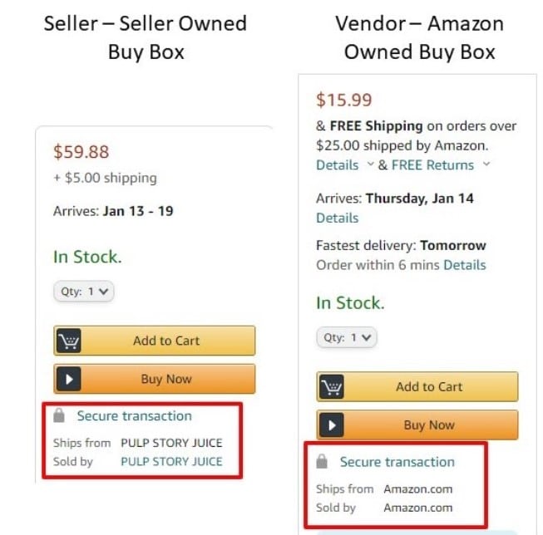543x535 pixels.
Task: Open the Qty dropdown in Amazon box
Action: (348, 337)
